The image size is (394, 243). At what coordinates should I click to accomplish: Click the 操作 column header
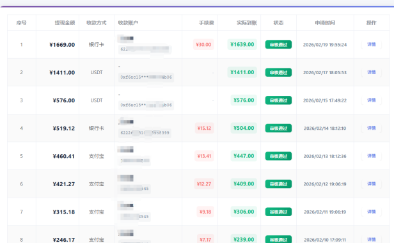click(372, 23)
